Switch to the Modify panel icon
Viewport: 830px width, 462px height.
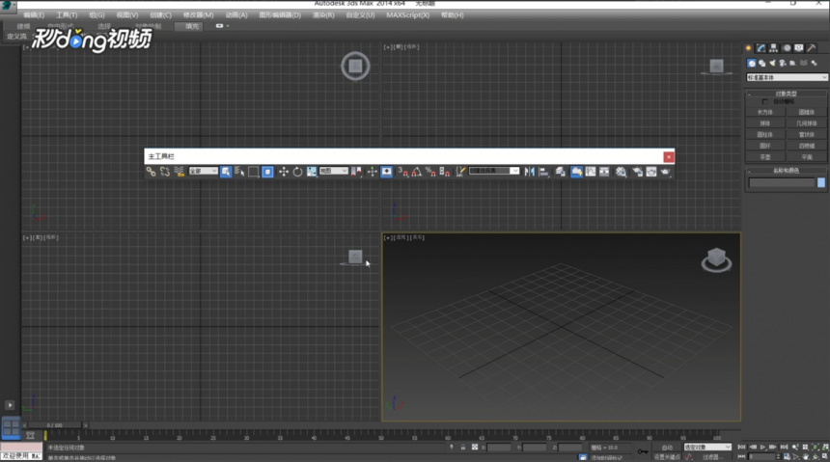[761, 48]
